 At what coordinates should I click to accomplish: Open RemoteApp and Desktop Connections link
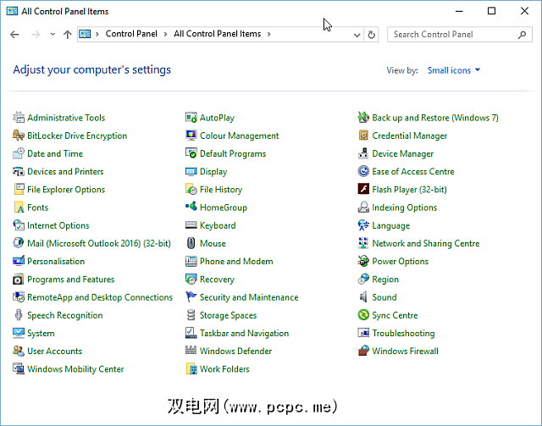pos(100,297)
